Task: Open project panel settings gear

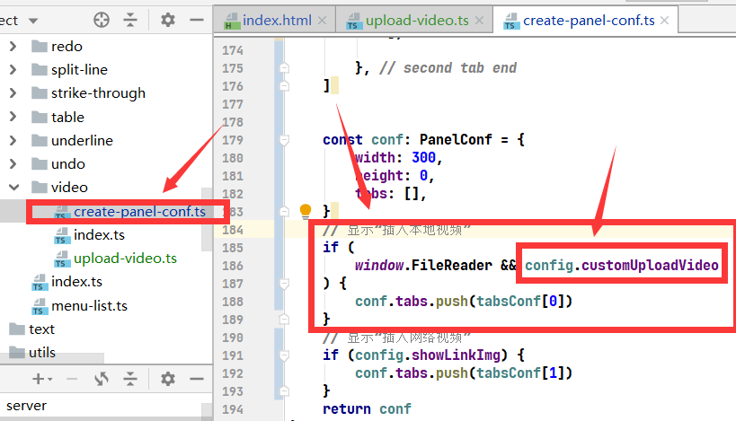Action: [167, 20]
